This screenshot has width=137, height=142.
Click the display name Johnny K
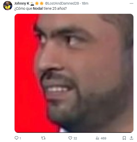click(22, 3)
